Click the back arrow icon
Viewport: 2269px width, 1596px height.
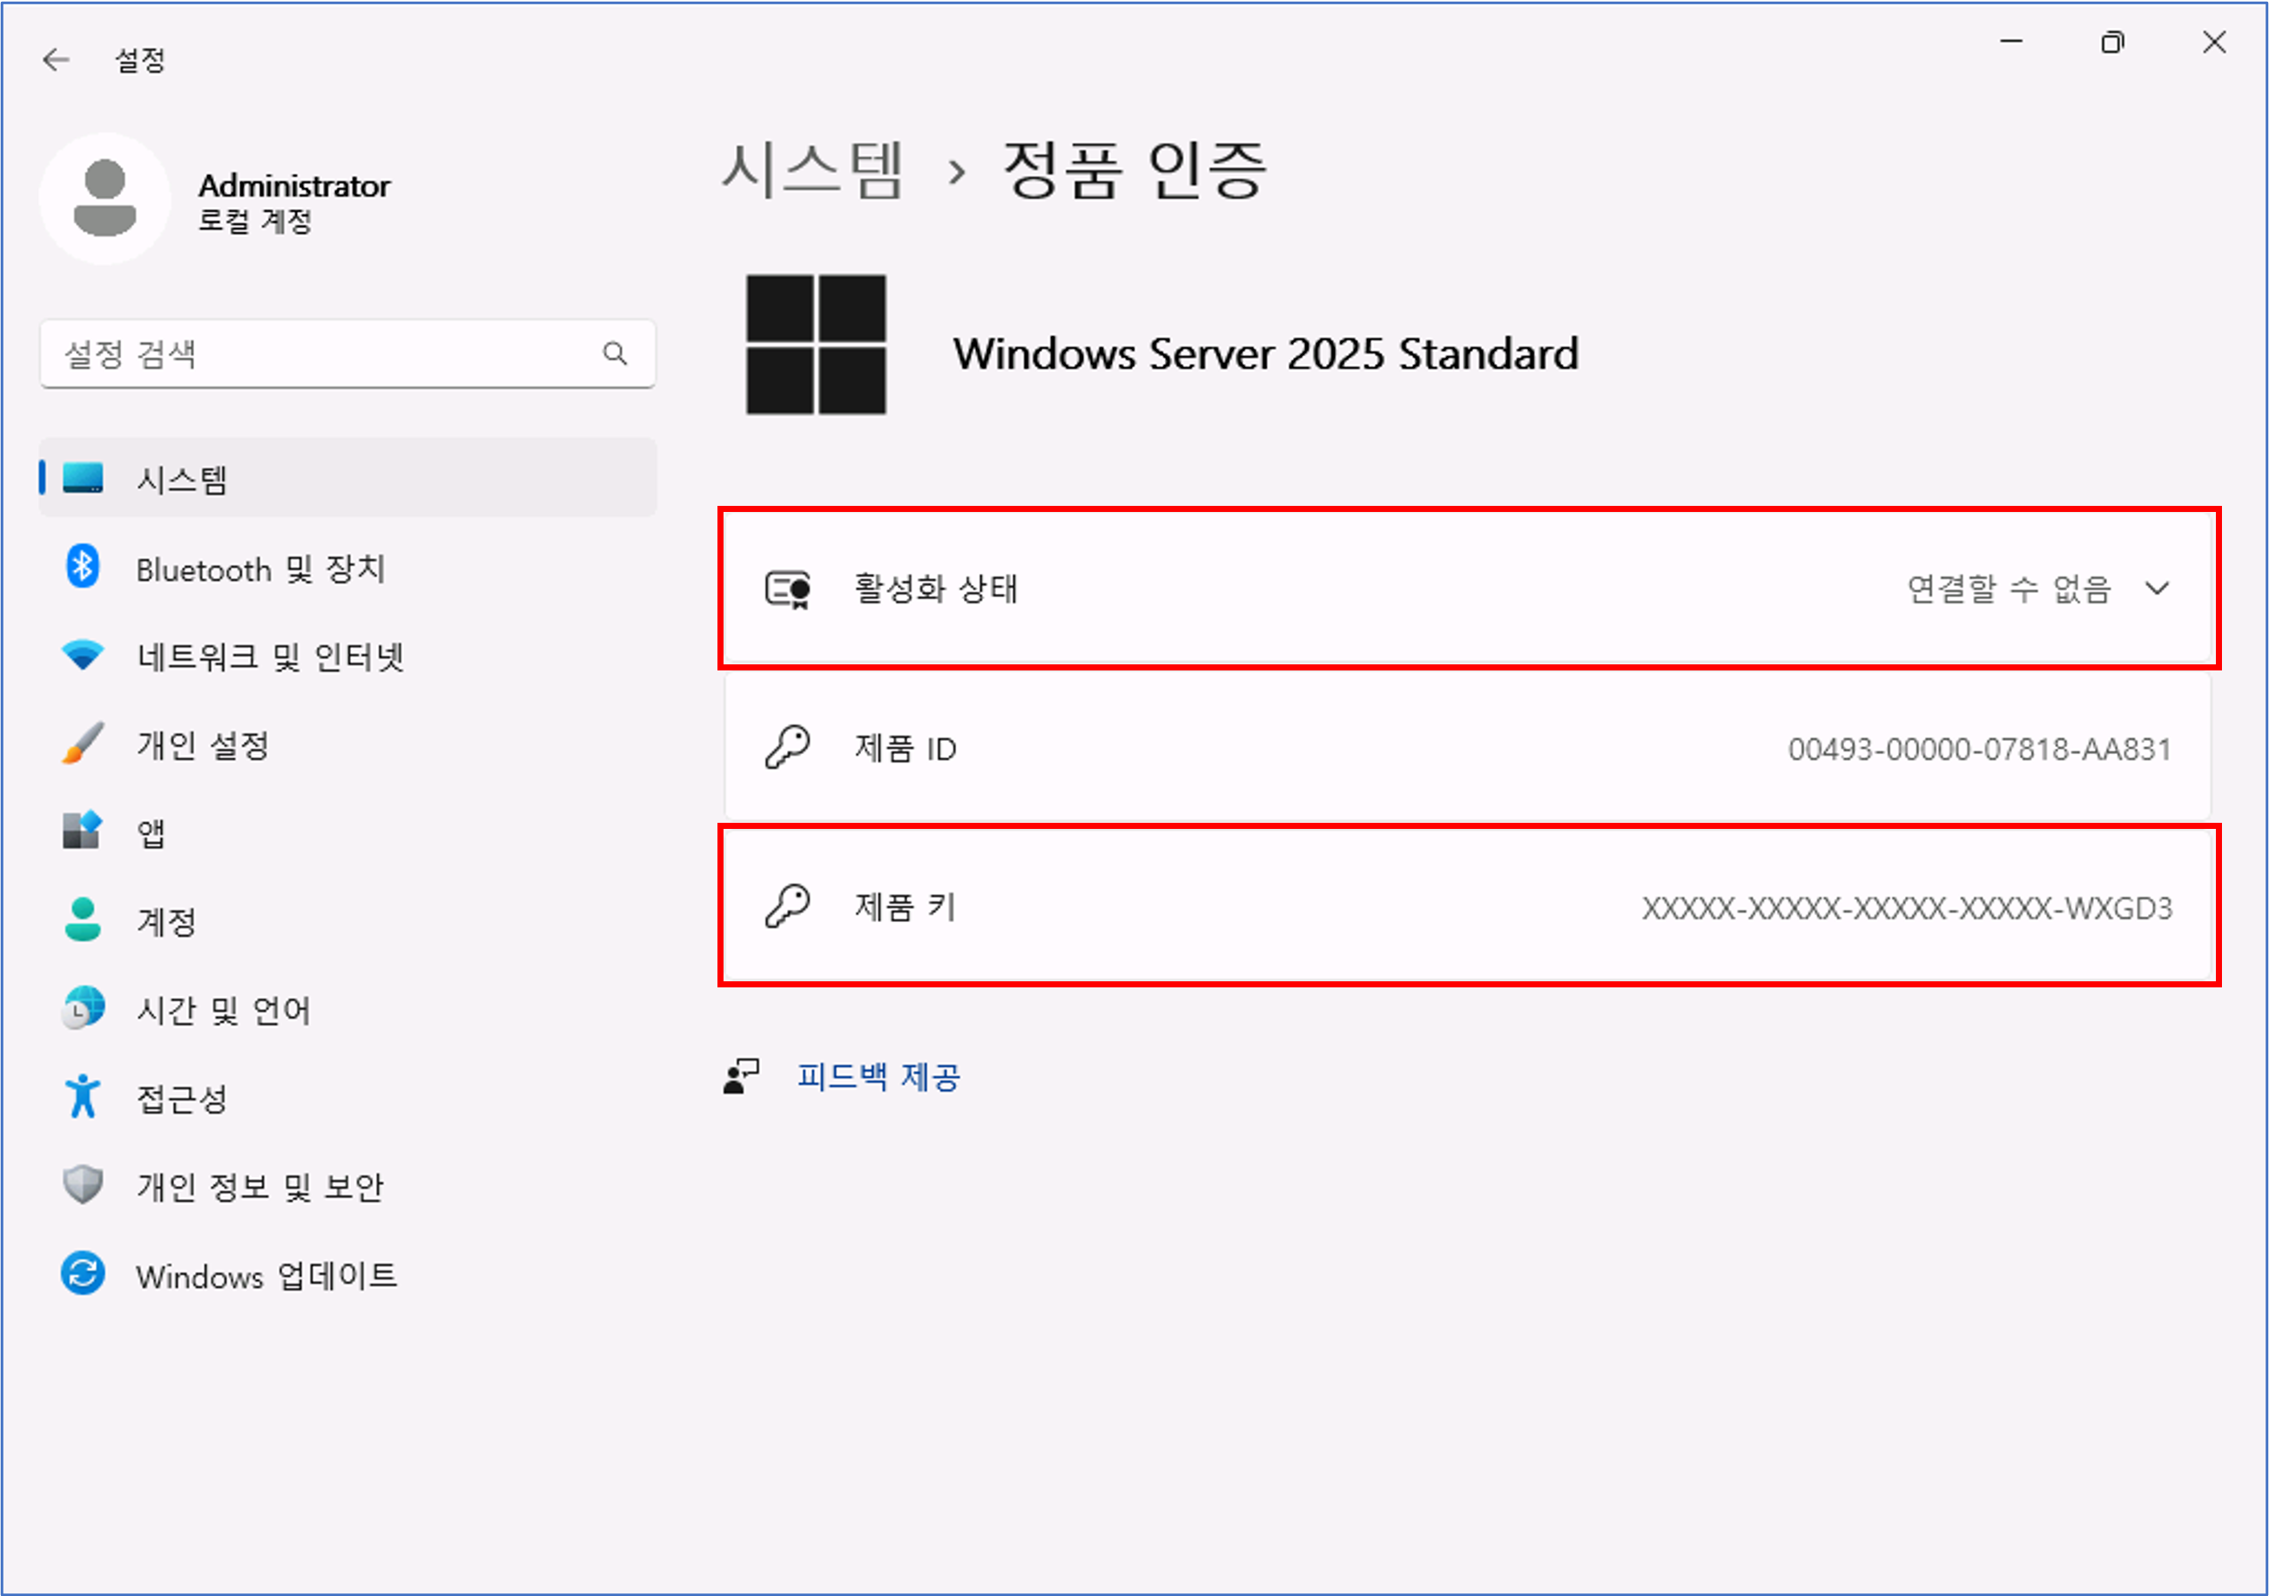click(x=57, y=60)
